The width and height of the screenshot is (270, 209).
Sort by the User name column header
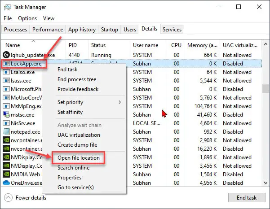coord(148,45)
